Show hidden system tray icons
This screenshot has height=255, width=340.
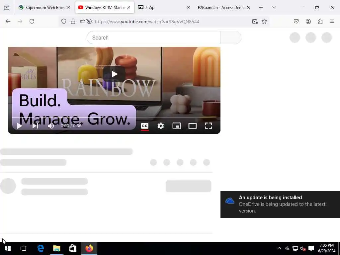coord(279,248)
